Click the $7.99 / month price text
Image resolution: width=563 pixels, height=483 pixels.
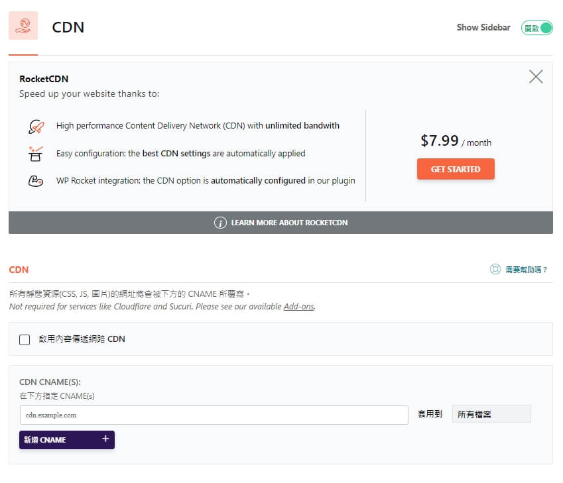tap(456, 140)
